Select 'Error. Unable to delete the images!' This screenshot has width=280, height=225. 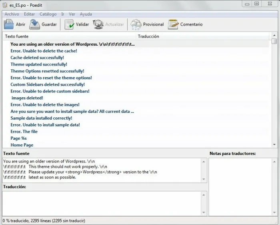[136, 105]
